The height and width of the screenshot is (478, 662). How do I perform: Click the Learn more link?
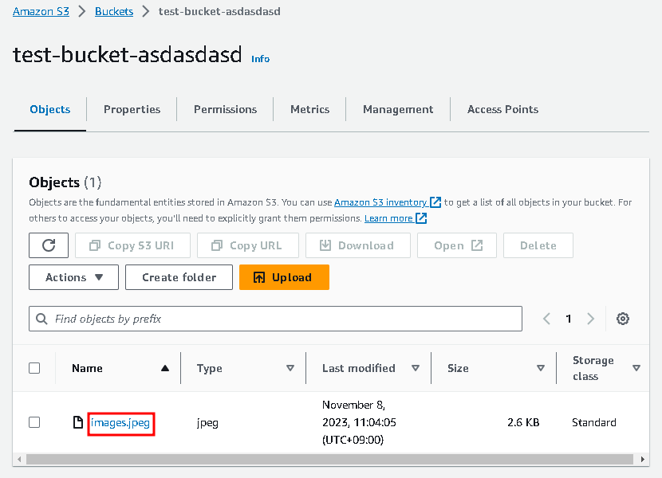point(388,218)
